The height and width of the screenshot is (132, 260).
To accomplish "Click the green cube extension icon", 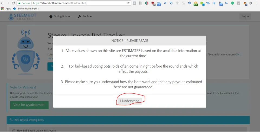I will point(202,3).
